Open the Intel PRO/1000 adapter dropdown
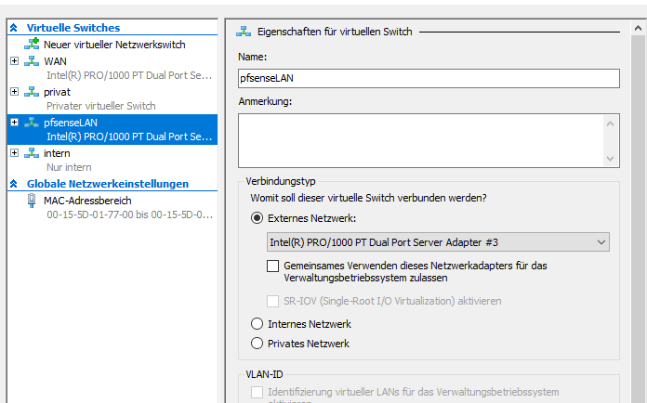The image size is (647, 403). coord(602,242)
